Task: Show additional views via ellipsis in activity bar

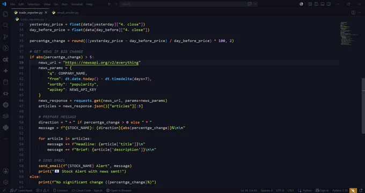Action: [x=5, y=138]
